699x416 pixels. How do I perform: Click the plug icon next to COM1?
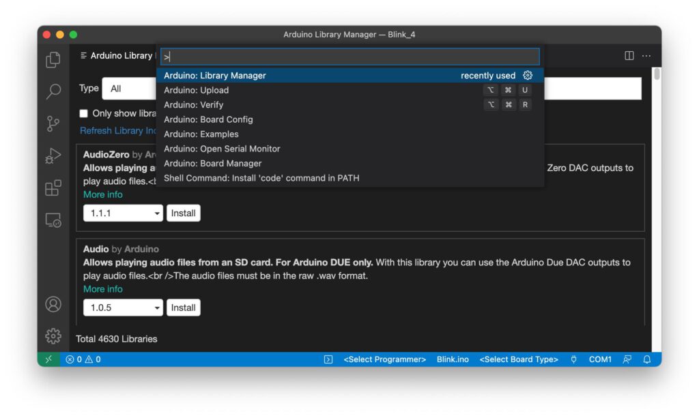(x=573, y=359)
